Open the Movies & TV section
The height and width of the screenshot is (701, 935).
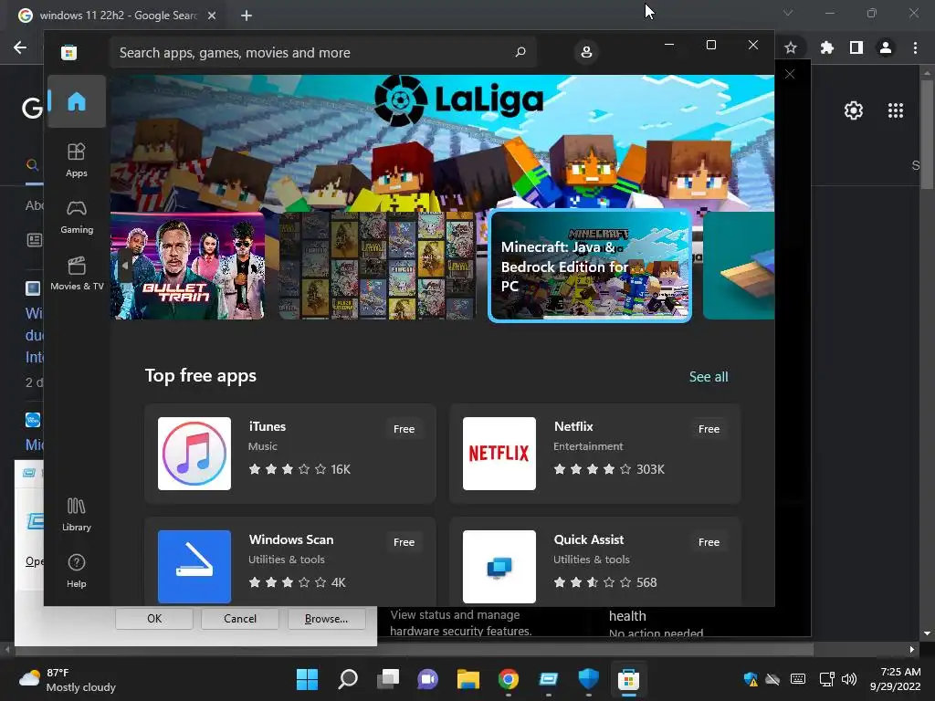[77, 273]
